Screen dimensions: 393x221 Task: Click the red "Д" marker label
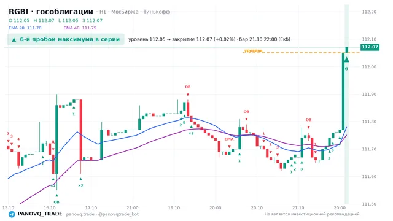tap(53, 142)
